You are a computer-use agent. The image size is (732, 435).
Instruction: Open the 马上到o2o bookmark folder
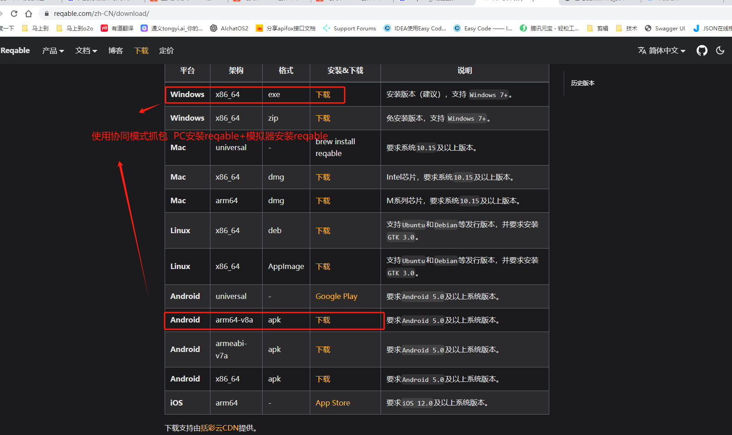coord(75,28)
